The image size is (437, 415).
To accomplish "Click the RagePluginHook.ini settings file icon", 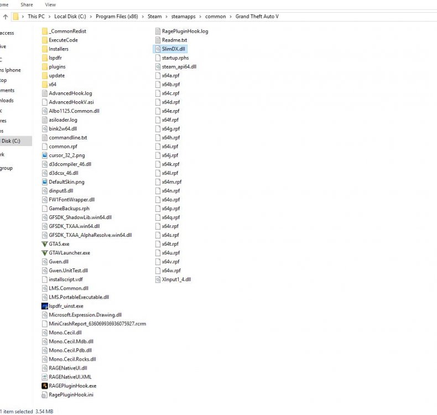I will click(45, 395).
